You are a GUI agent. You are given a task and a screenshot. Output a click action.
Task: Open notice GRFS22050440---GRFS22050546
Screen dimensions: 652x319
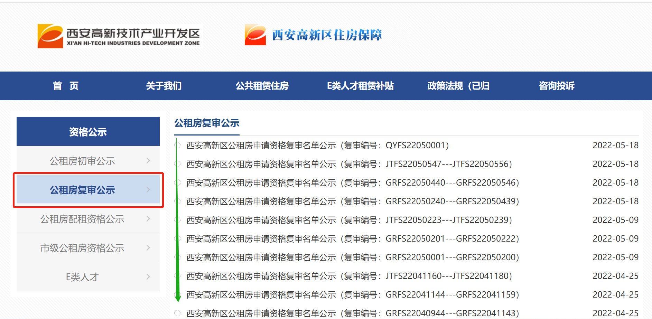pyautogui.click(x=353, y=183)
